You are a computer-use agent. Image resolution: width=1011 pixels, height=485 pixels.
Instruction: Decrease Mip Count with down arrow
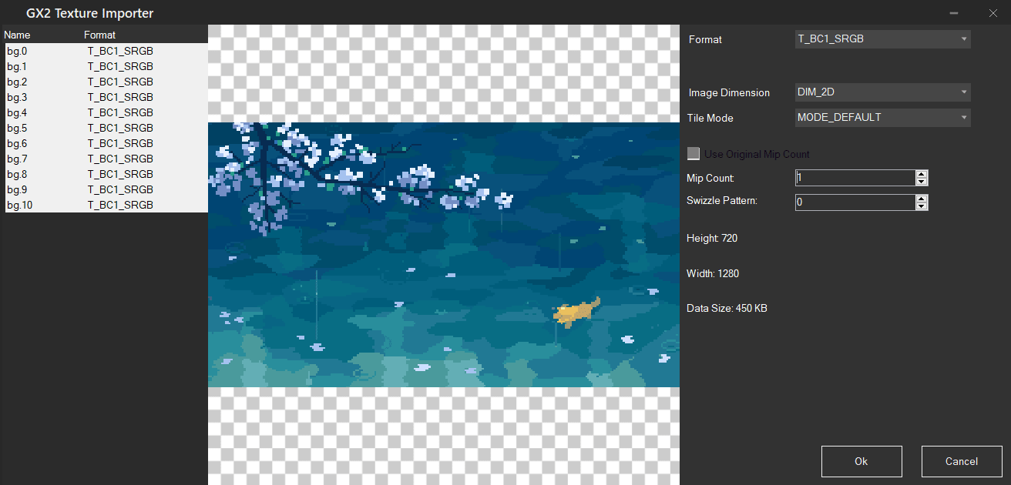coord(922,182)
